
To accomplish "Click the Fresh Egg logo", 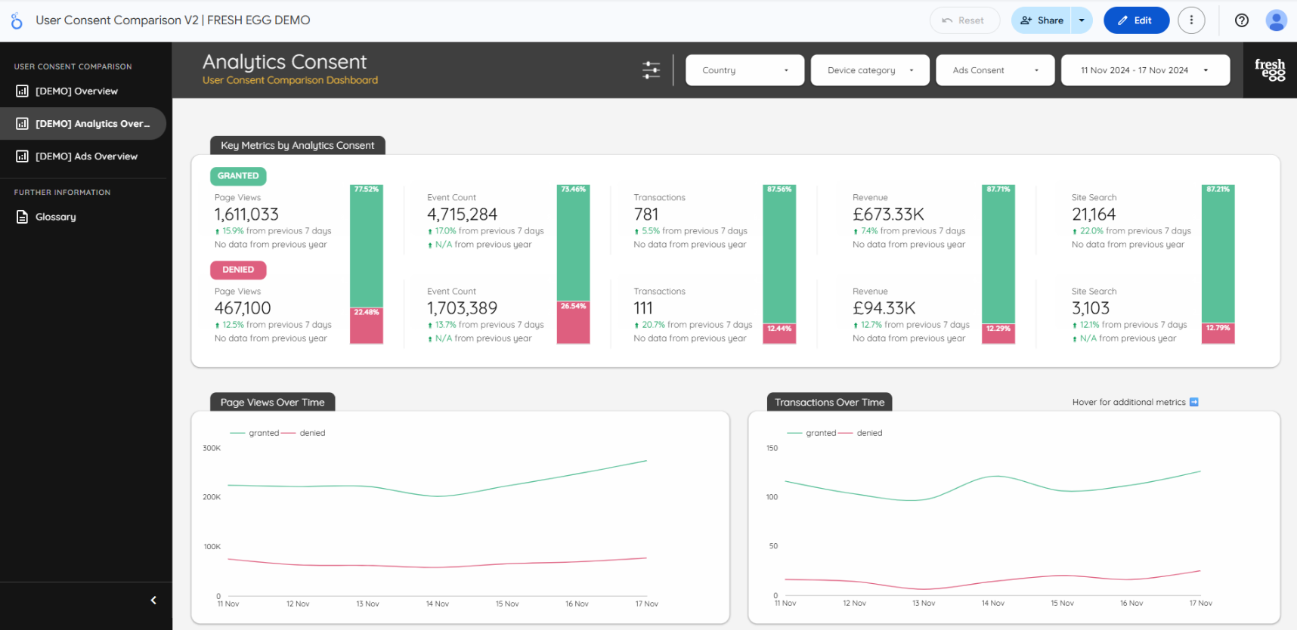I will point(1270,70).
